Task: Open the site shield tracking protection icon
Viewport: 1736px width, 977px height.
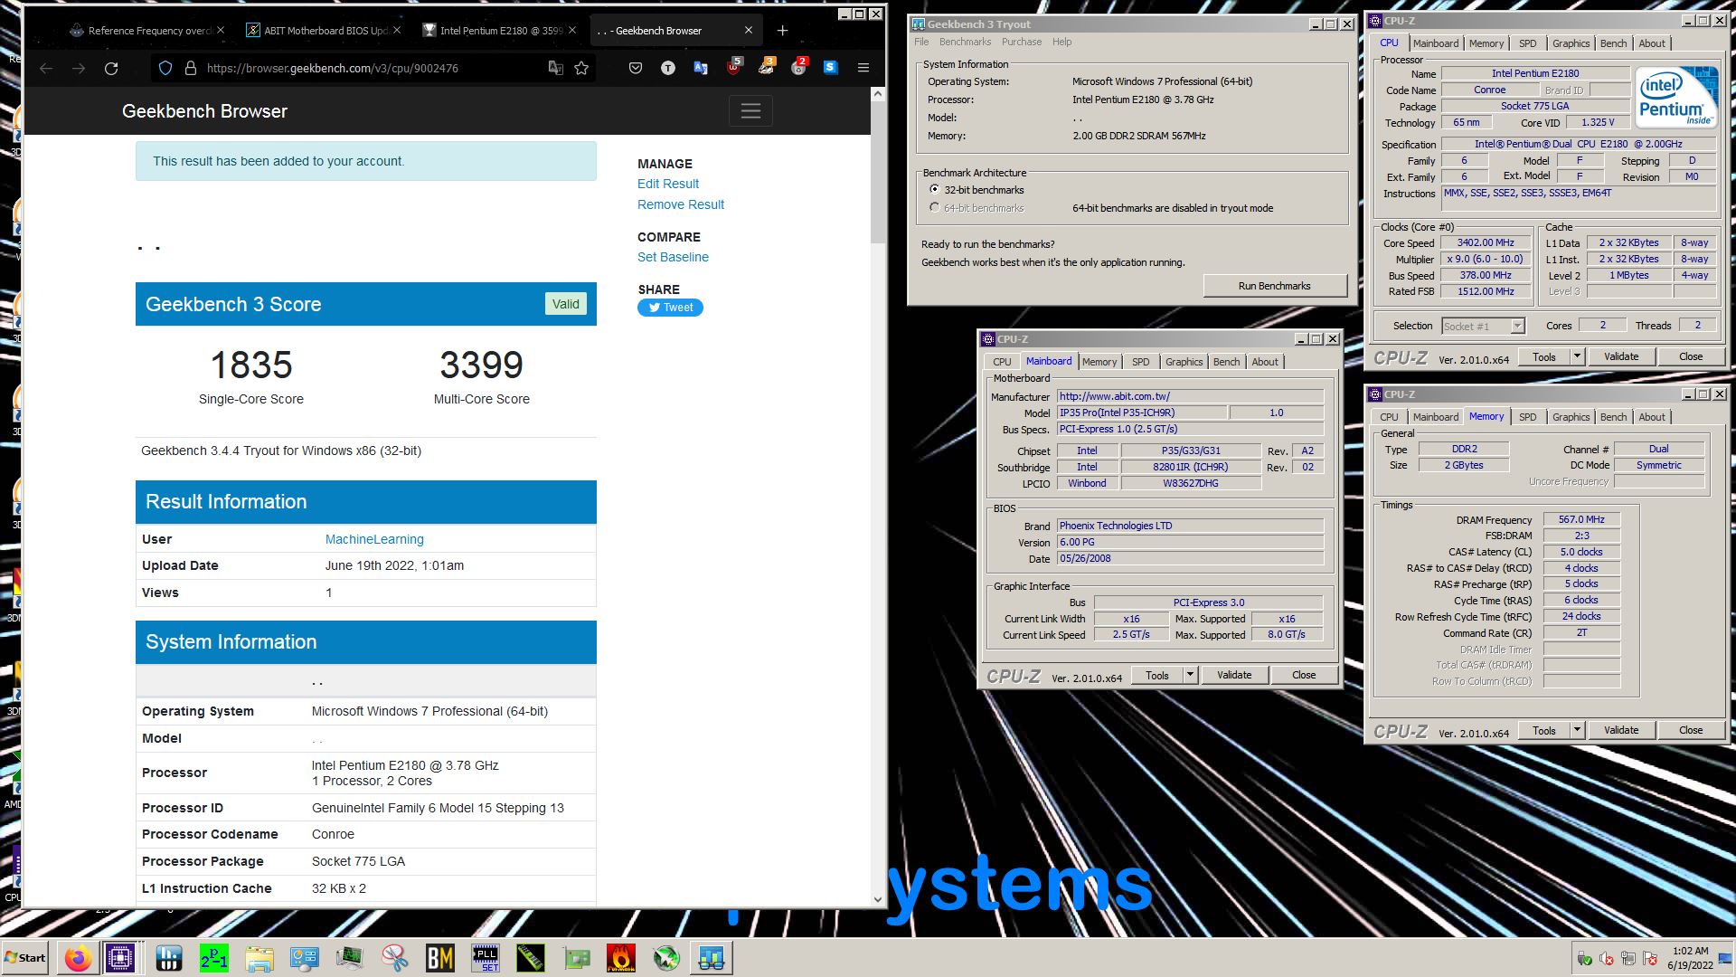Action: (x=165, y=68)
